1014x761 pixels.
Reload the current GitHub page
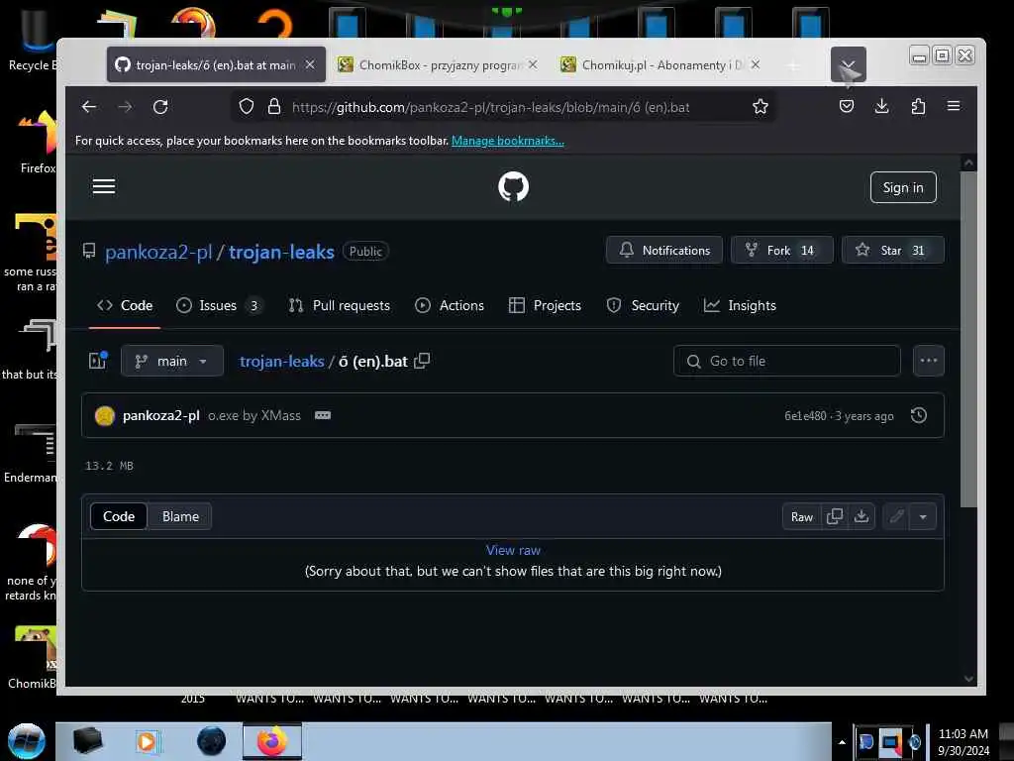click(160, 107)
